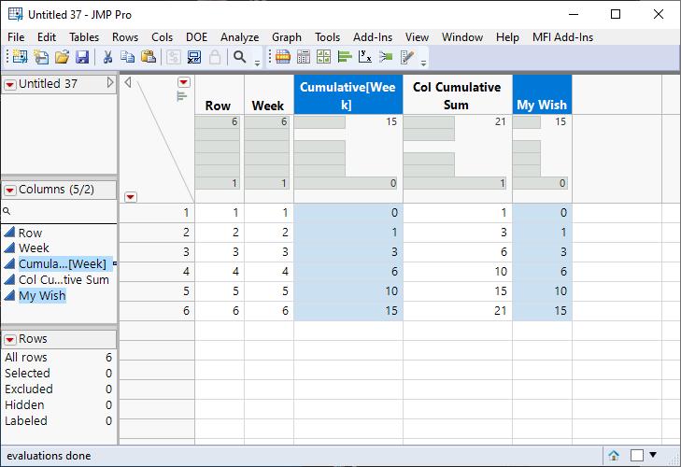Click the Search magnifier icon
Screen dimensions: 681x467
tap(240, 57)
